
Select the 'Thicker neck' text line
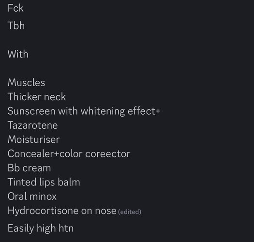coord(37,97)
